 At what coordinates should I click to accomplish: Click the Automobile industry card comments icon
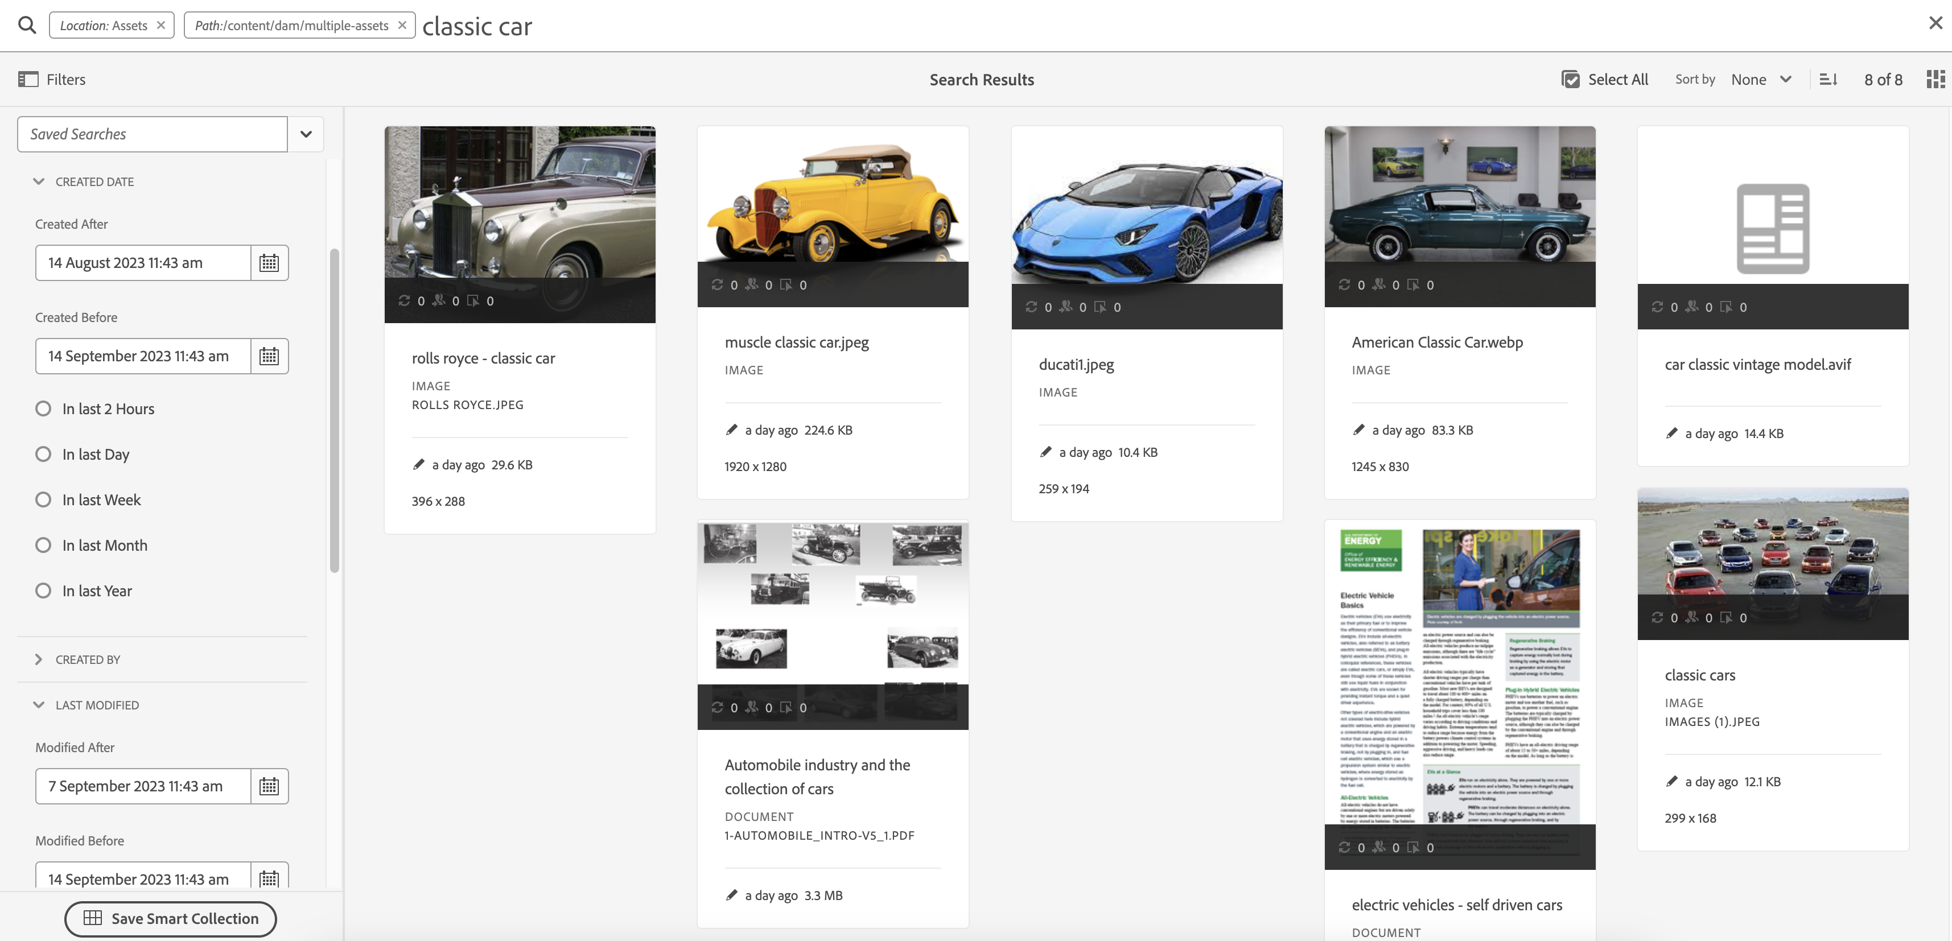pos(786,707)
